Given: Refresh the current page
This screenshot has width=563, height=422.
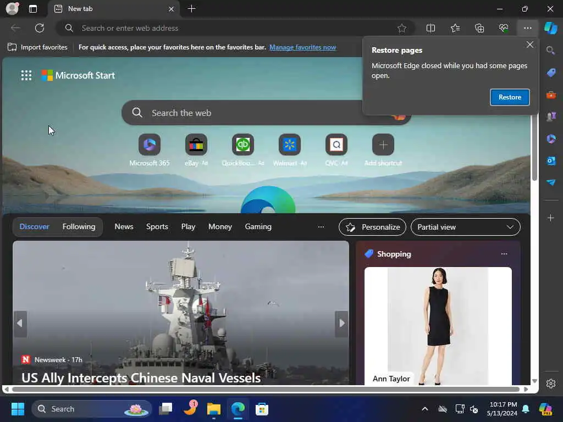Looking at the screenshot, I should click(40, 28).
